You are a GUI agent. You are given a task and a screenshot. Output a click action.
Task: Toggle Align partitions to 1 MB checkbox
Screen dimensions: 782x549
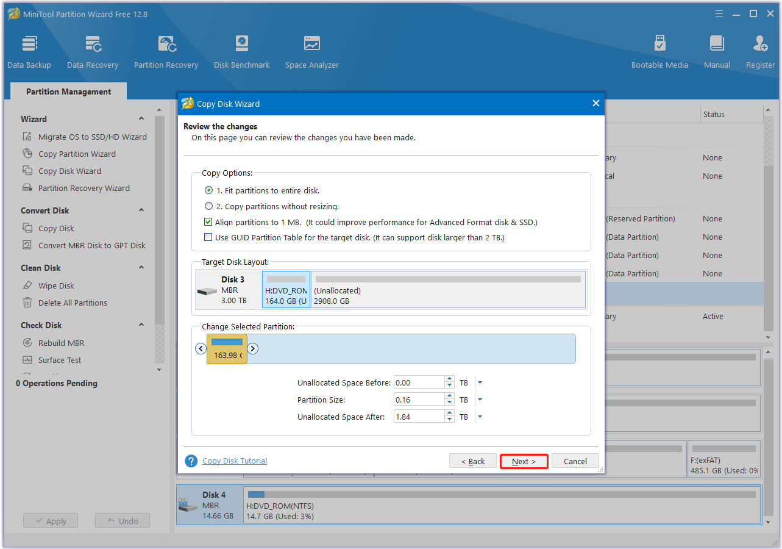coord(208,222)
